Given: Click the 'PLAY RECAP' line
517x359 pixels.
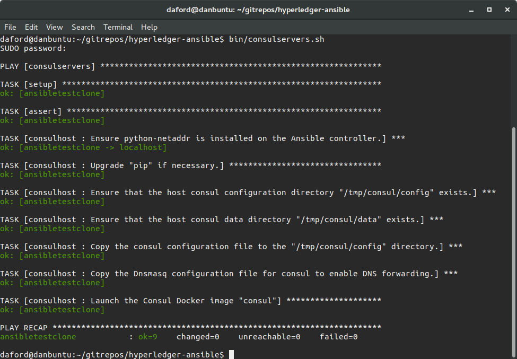Looking at the screenshot, I should 190,327.
